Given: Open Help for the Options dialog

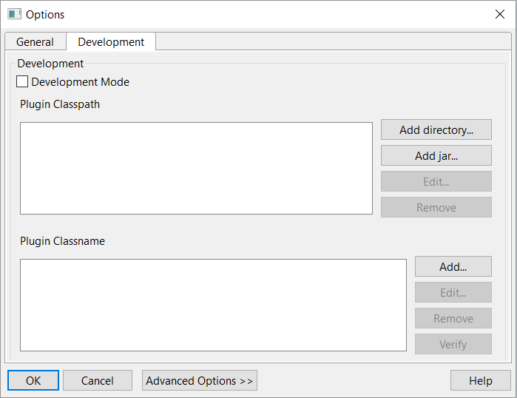Looking at the screenshot, I should (x=481, y=380).
